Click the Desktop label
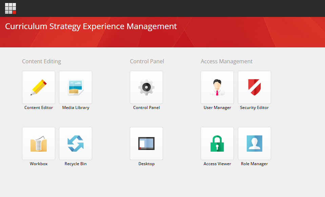Screen dimensions: 325x197 coord(146,164)
